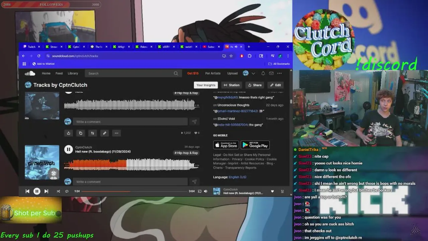Click the Get $15 offer link

pyautogui.click(x=193, y=73)
